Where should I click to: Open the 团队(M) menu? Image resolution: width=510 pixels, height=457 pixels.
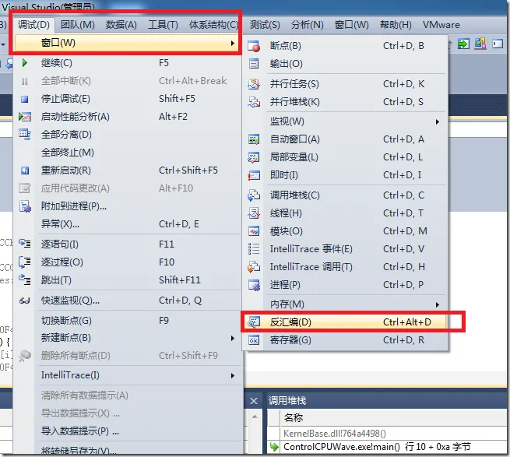78,25
